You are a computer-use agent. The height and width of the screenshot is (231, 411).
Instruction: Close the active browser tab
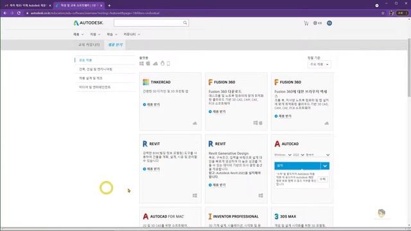(101, 6)
